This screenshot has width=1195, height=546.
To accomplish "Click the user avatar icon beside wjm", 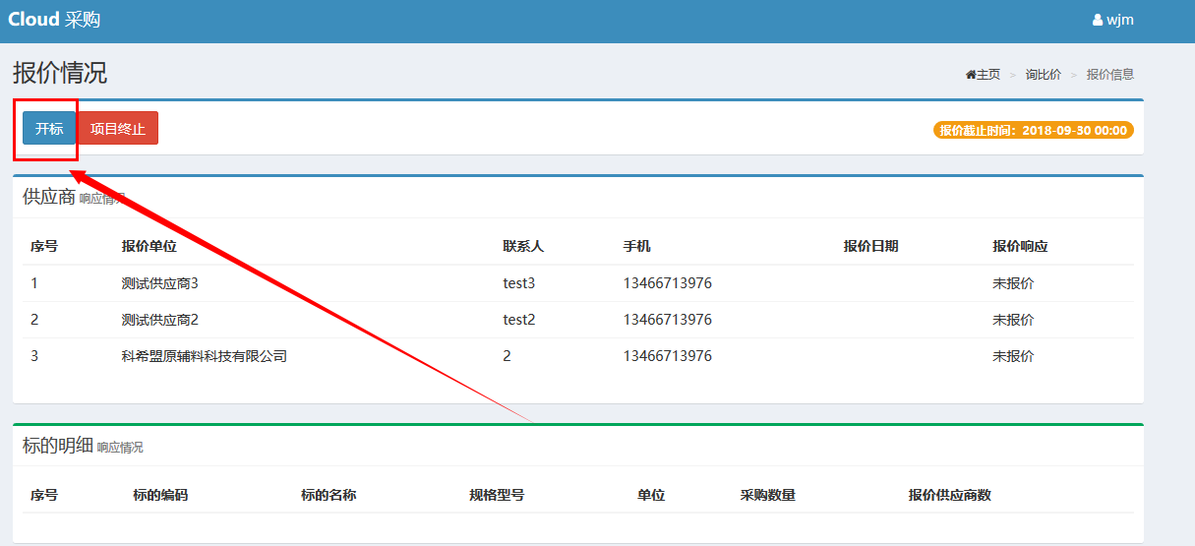I will (x=1098, y=20).
